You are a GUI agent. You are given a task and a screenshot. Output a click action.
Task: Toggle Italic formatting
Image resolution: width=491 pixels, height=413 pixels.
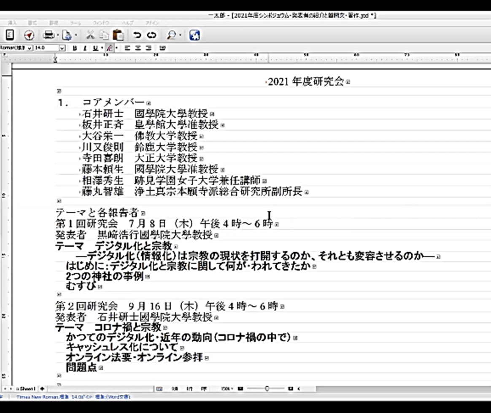click(85, 48)
